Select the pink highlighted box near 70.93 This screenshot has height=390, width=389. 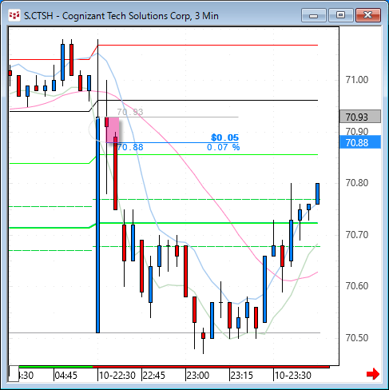[113, 130]
